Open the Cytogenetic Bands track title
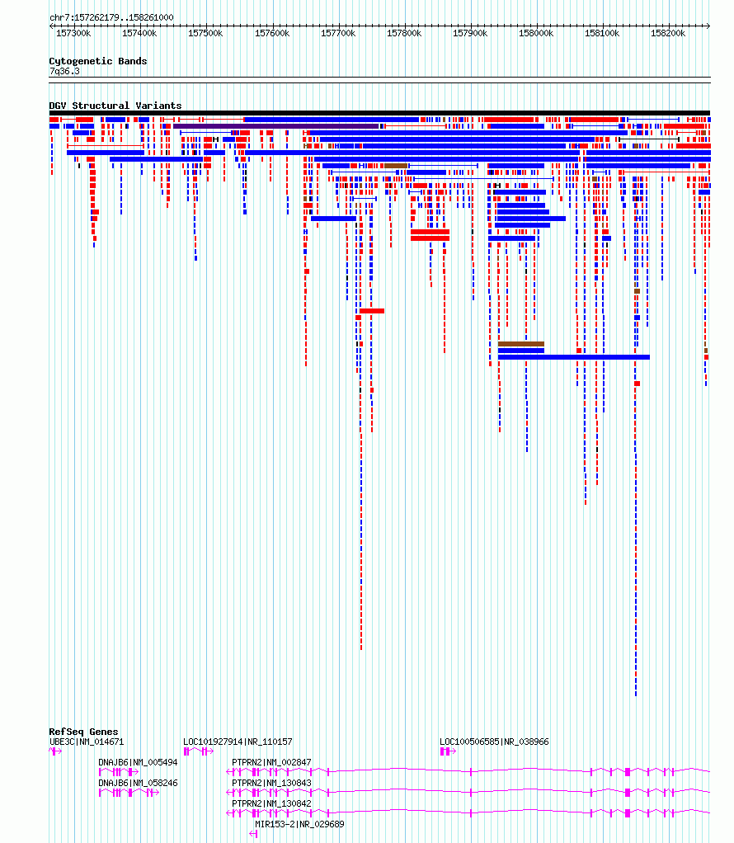The width and height of the screenshot is (734, 843). point(98,61)
